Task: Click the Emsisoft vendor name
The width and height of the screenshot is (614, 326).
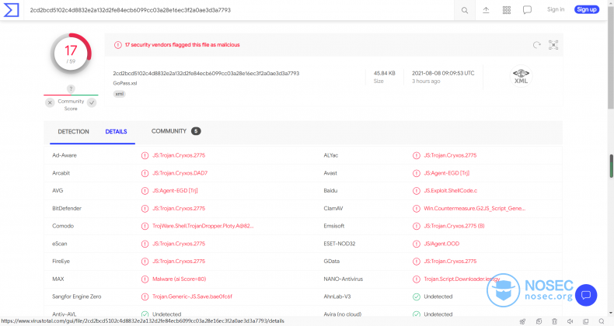Action: pos(334,227)
